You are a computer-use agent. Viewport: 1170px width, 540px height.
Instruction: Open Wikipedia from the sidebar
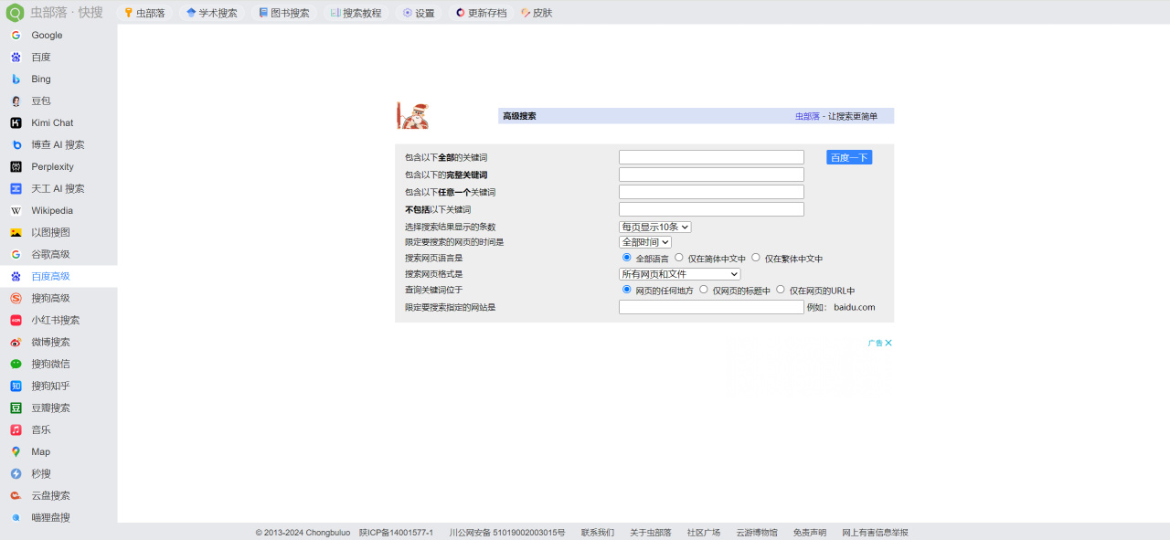(x=58, y=210)
